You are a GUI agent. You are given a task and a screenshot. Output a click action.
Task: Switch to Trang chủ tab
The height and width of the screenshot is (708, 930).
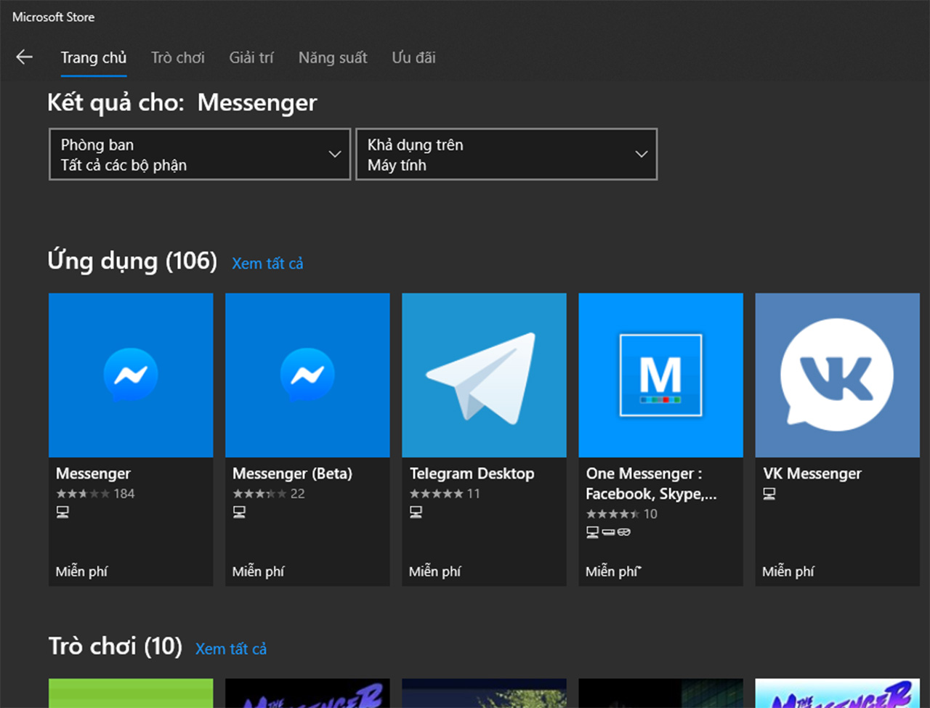click(x=94, y=58)
